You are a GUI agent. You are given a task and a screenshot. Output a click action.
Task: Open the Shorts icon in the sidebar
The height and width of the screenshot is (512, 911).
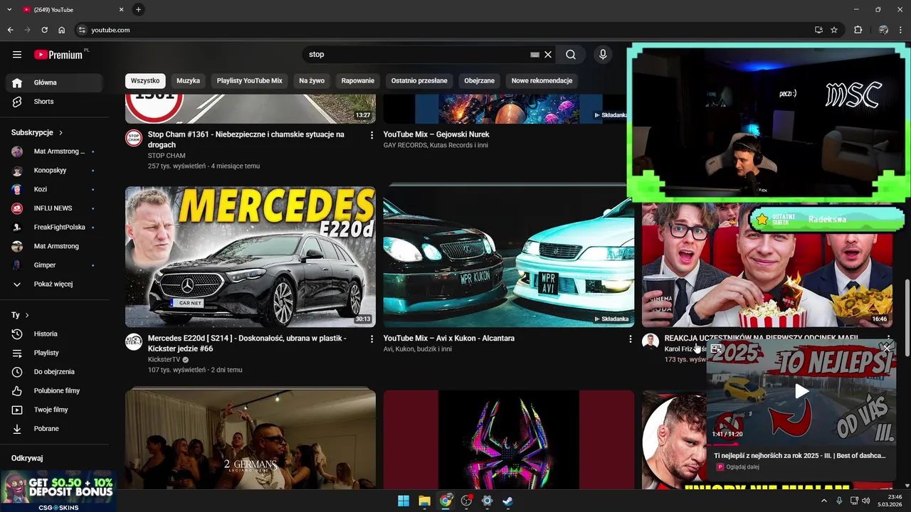[x=17, y=102]
